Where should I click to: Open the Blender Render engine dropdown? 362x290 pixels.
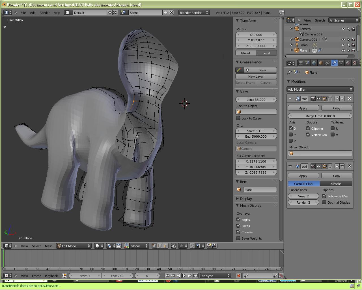[x=194, y=12]
